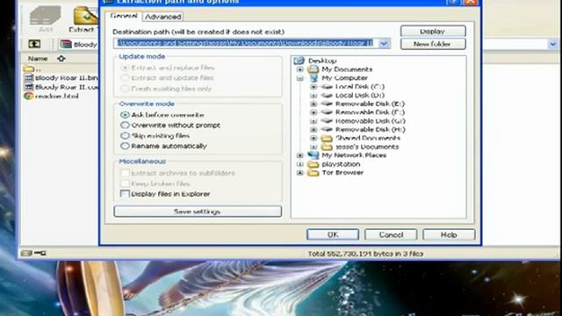Expand My Documents tree node
Screen dimensions: 562x316
[300, 69]
